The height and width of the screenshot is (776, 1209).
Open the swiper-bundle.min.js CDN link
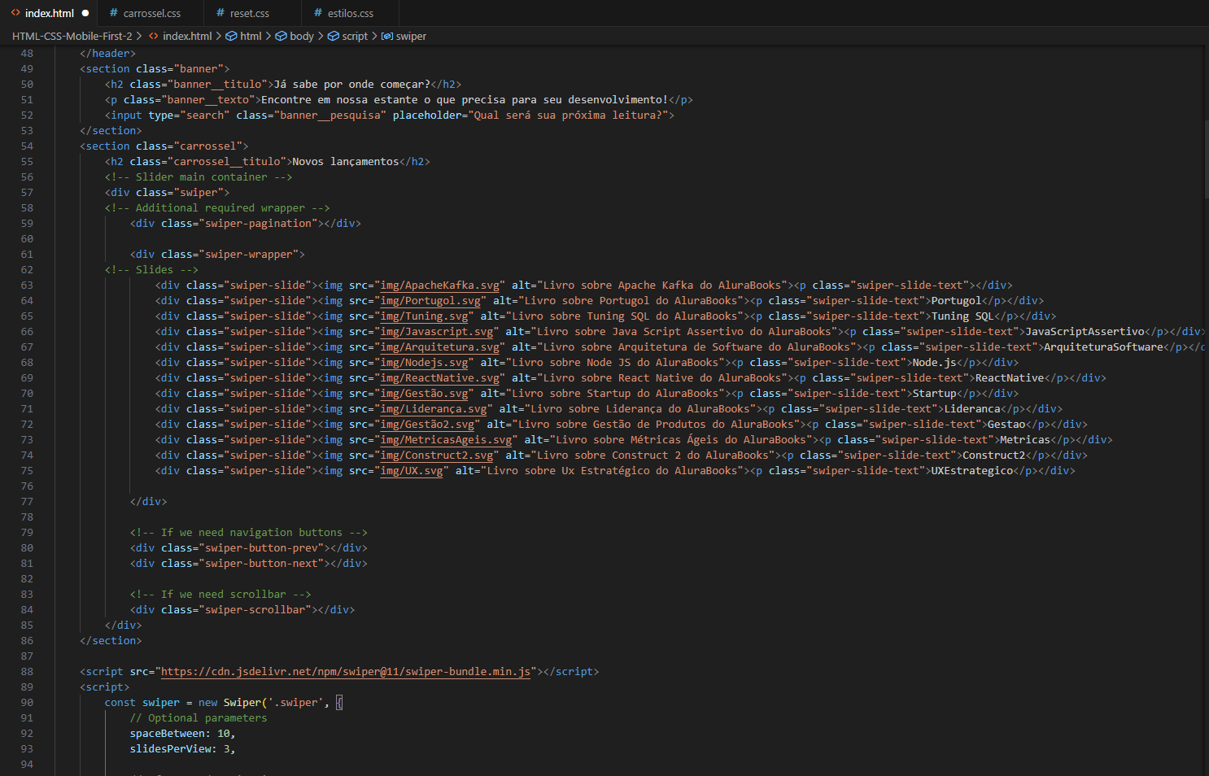346,672
